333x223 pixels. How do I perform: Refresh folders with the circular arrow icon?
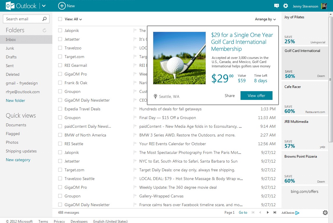click(x=44, y=30)
